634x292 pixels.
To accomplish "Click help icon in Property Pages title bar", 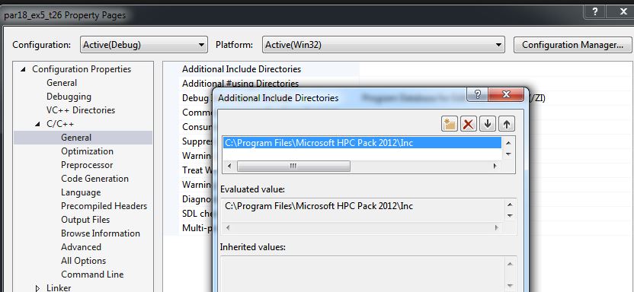I will (595, 11).
